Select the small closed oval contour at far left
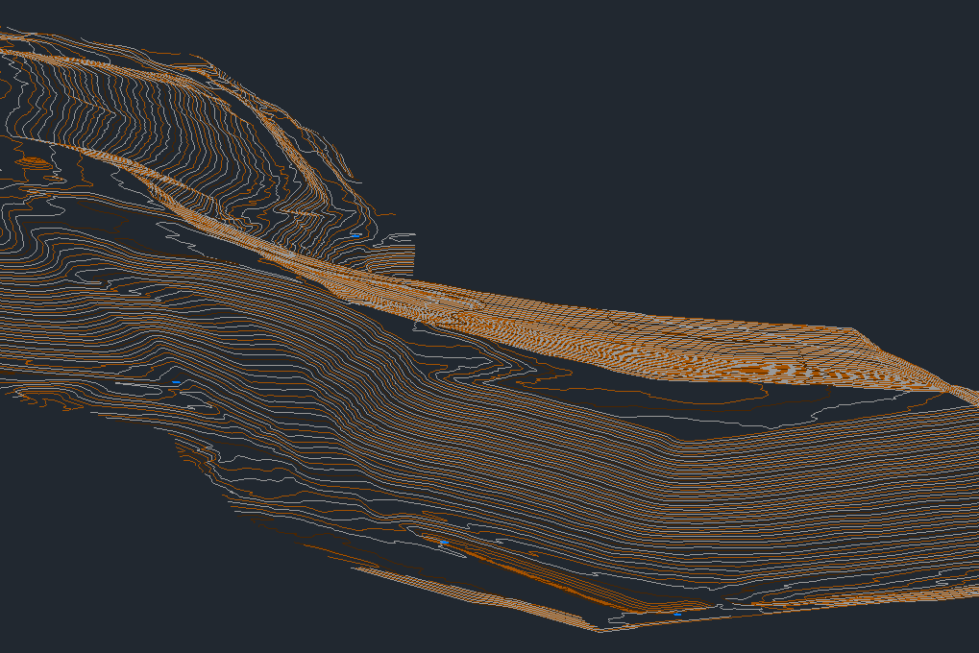979x653 pixels. 34,162
